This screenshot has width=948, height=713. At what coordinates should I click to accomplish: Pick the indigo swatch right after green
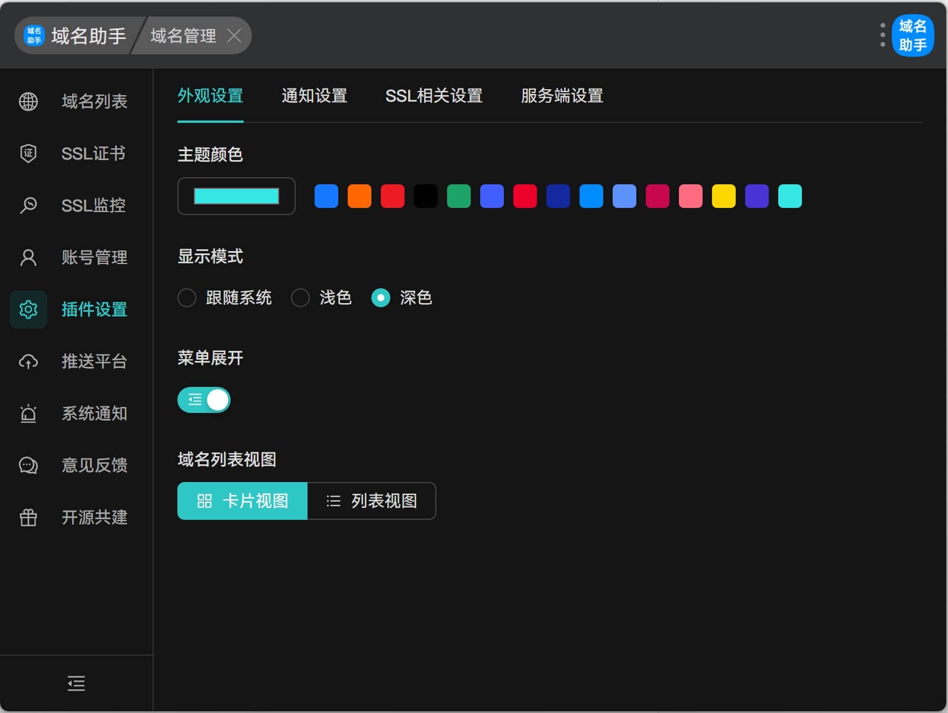click(492, 196)
